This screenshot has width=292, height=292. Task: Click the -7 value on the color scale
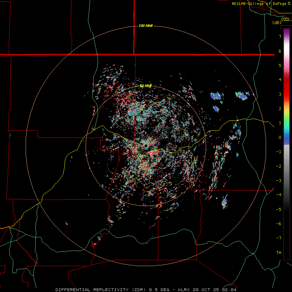(279, 238)
